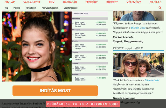Open the NAPILAP section
This screenshot has height=108, width=166.
point(155,2)
